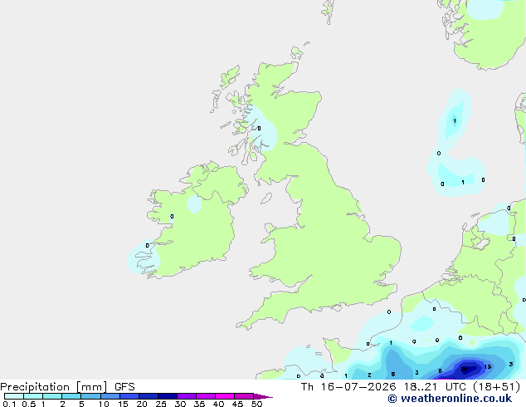Click the legend arrow tip above 50

click(x=263, y=396)
